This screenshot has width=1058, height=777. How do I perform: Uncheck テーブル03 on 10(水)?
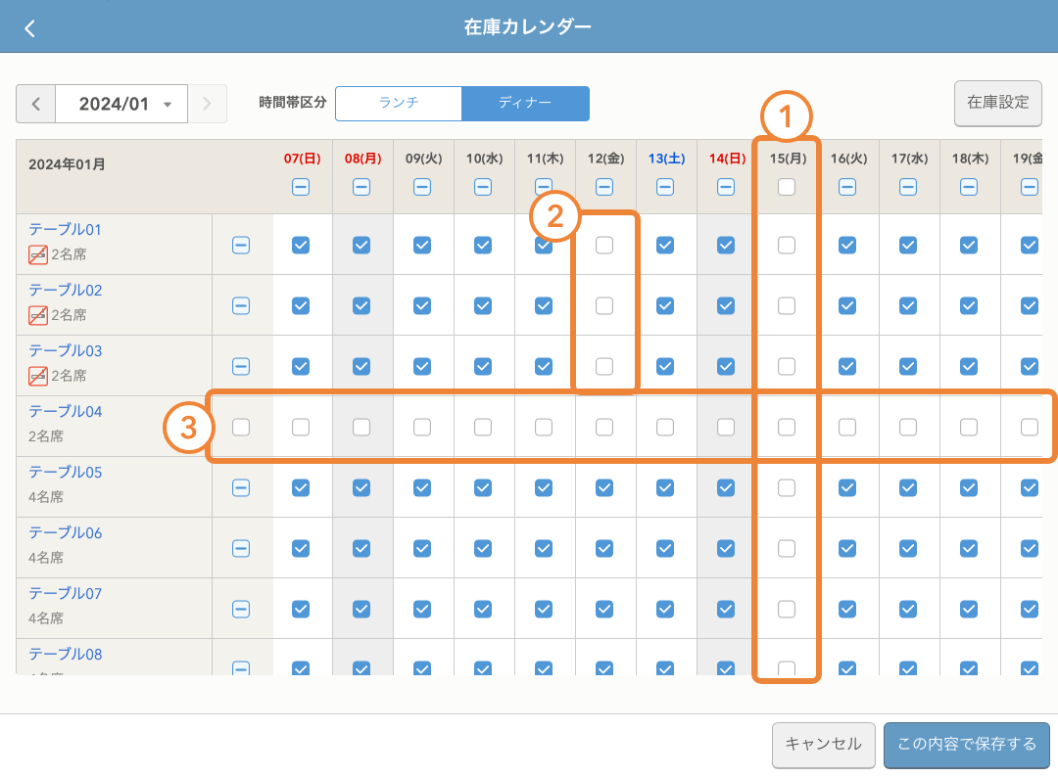click(483, 367)
